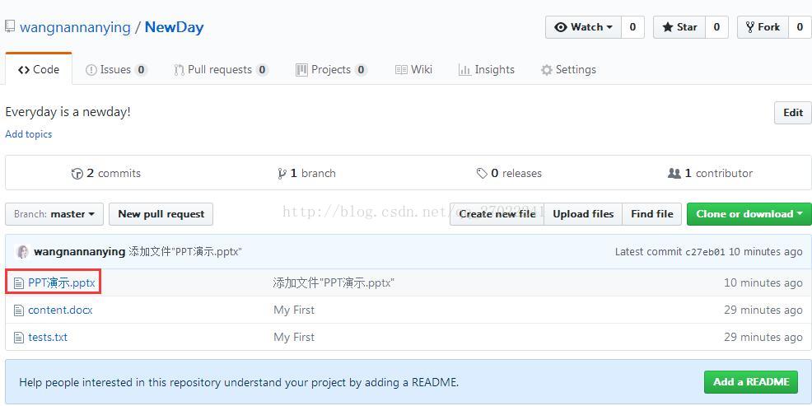This screenshot has width=812, height=406.
Task: Click Create new file button
Action: [497, 214]
